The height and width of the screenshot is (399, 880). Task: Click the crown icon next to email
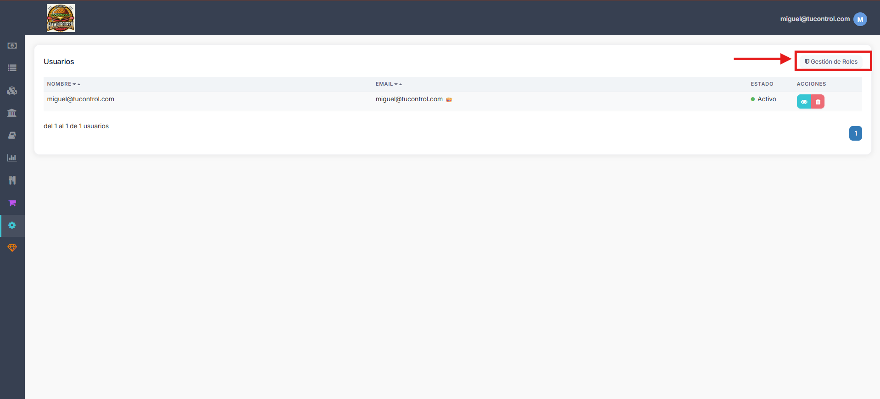(x=449, y=99)
